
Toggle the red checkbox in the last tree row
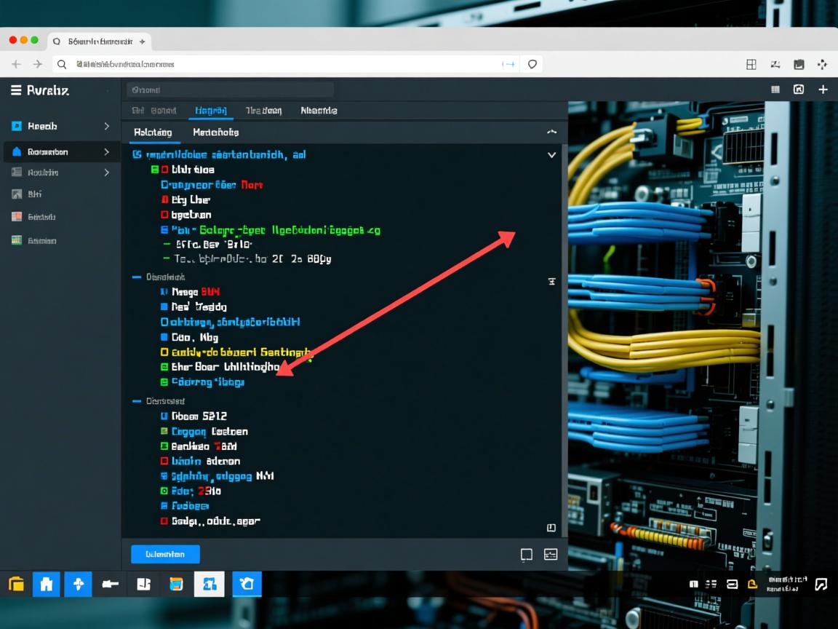click(x=164, y=521)
